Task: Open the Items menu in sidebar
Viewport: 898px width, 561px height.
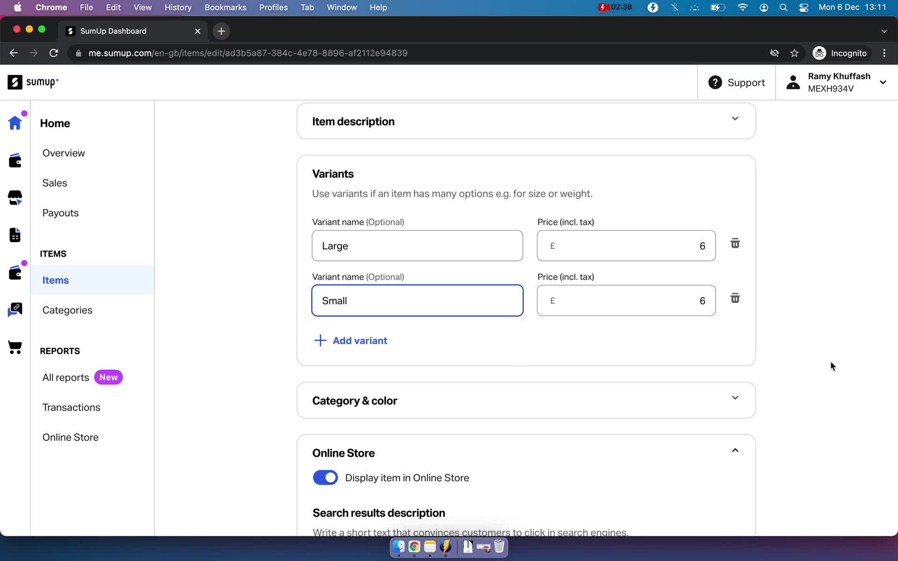Action: [56, 280]
